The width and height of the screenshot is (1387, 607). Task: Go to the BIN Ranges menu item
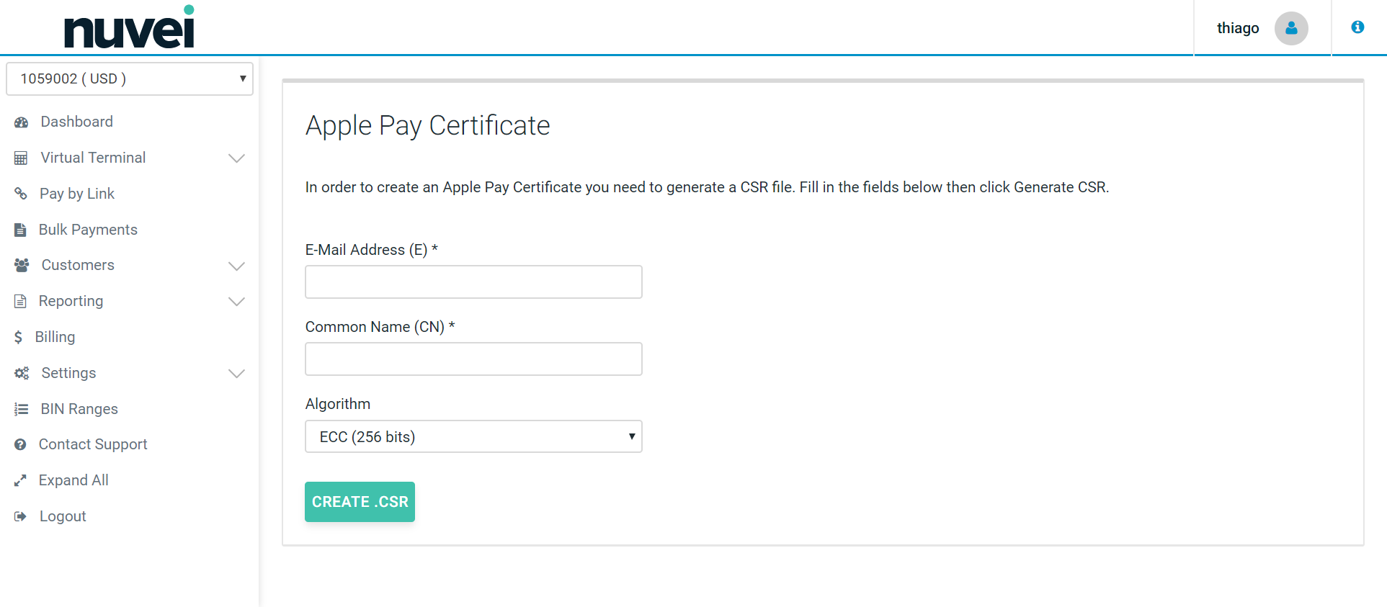[x=79, y=409]
